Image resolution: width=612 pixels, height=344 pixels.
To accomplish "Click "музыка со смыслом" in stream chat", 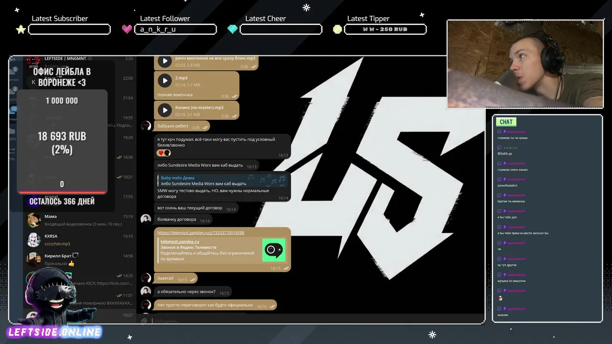I will (x=511, y=281).
